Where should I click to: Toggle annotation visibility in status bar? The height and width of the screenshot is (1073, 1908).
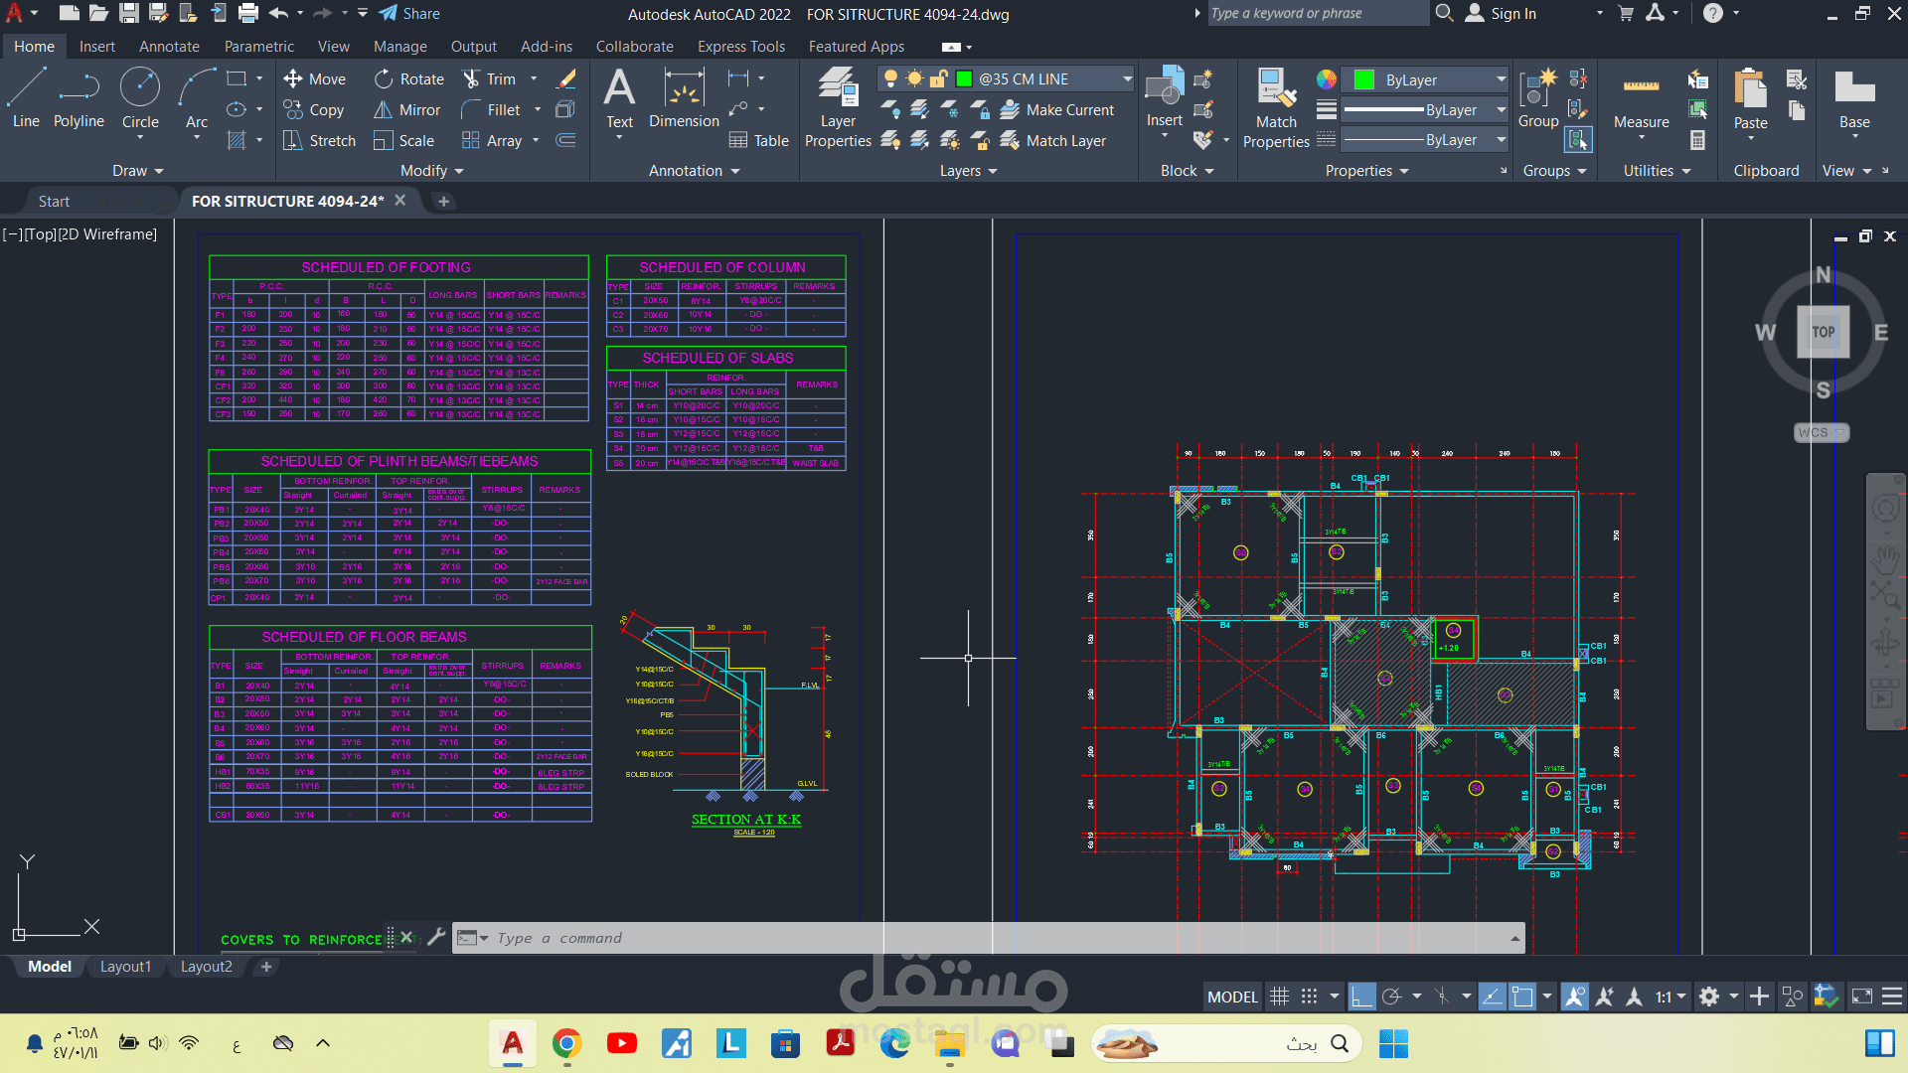1575,996
